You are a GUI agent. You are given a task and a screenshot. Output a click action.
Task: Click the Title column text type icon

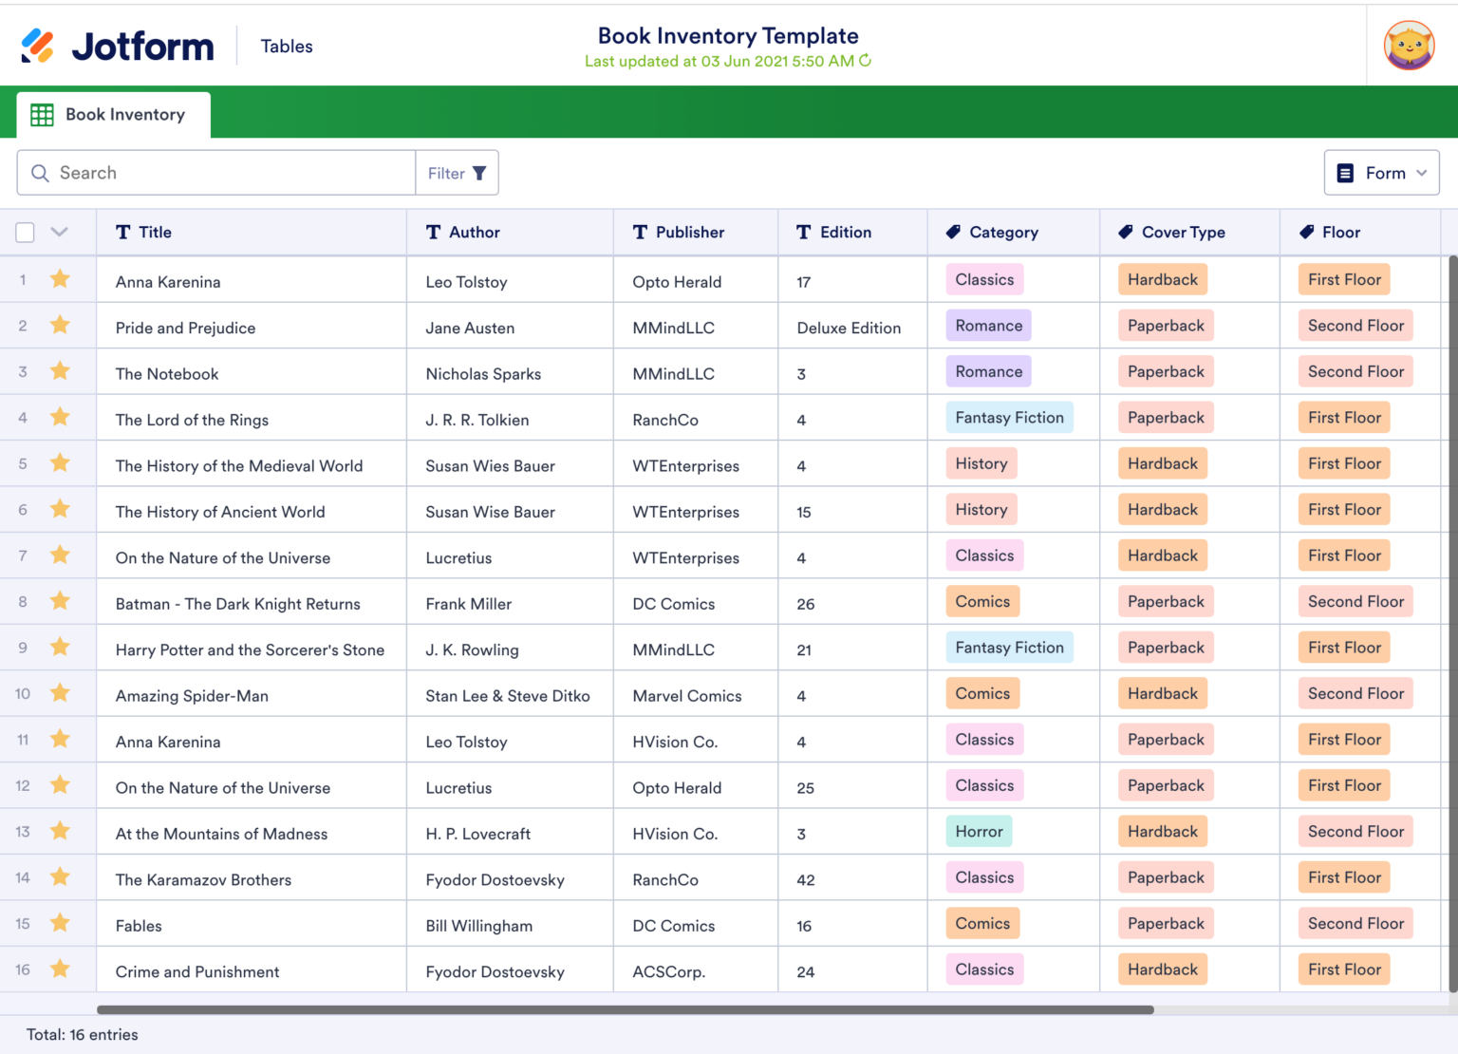[122, 232]
